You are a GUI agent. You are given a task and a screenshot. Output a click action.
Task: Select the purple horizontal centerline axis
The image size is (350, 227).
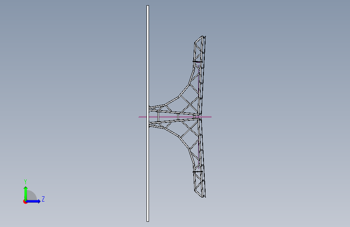[175, 117]
